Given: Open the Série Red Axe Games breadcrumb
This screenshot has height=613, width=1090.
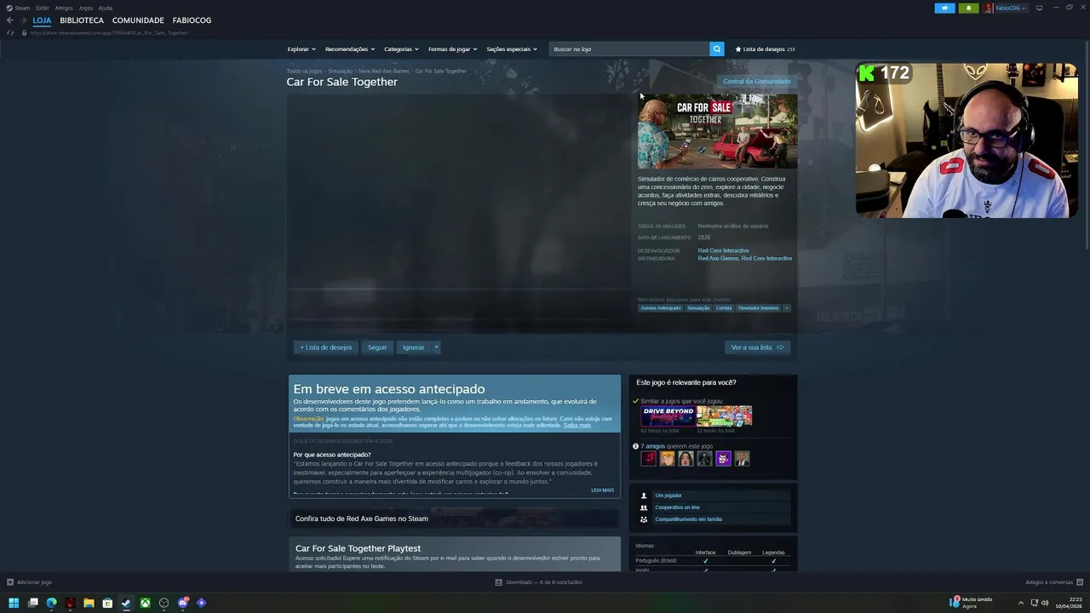Looking at the screenshot, I should (383, 71).
